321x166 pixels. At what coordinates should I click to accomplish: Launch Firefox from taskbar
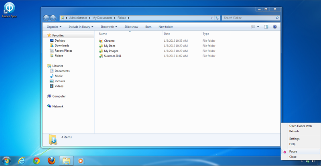[51, 161]
